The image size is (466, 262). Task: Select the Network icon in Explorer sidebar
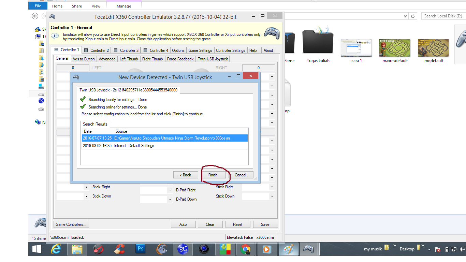tap(38, 122)
